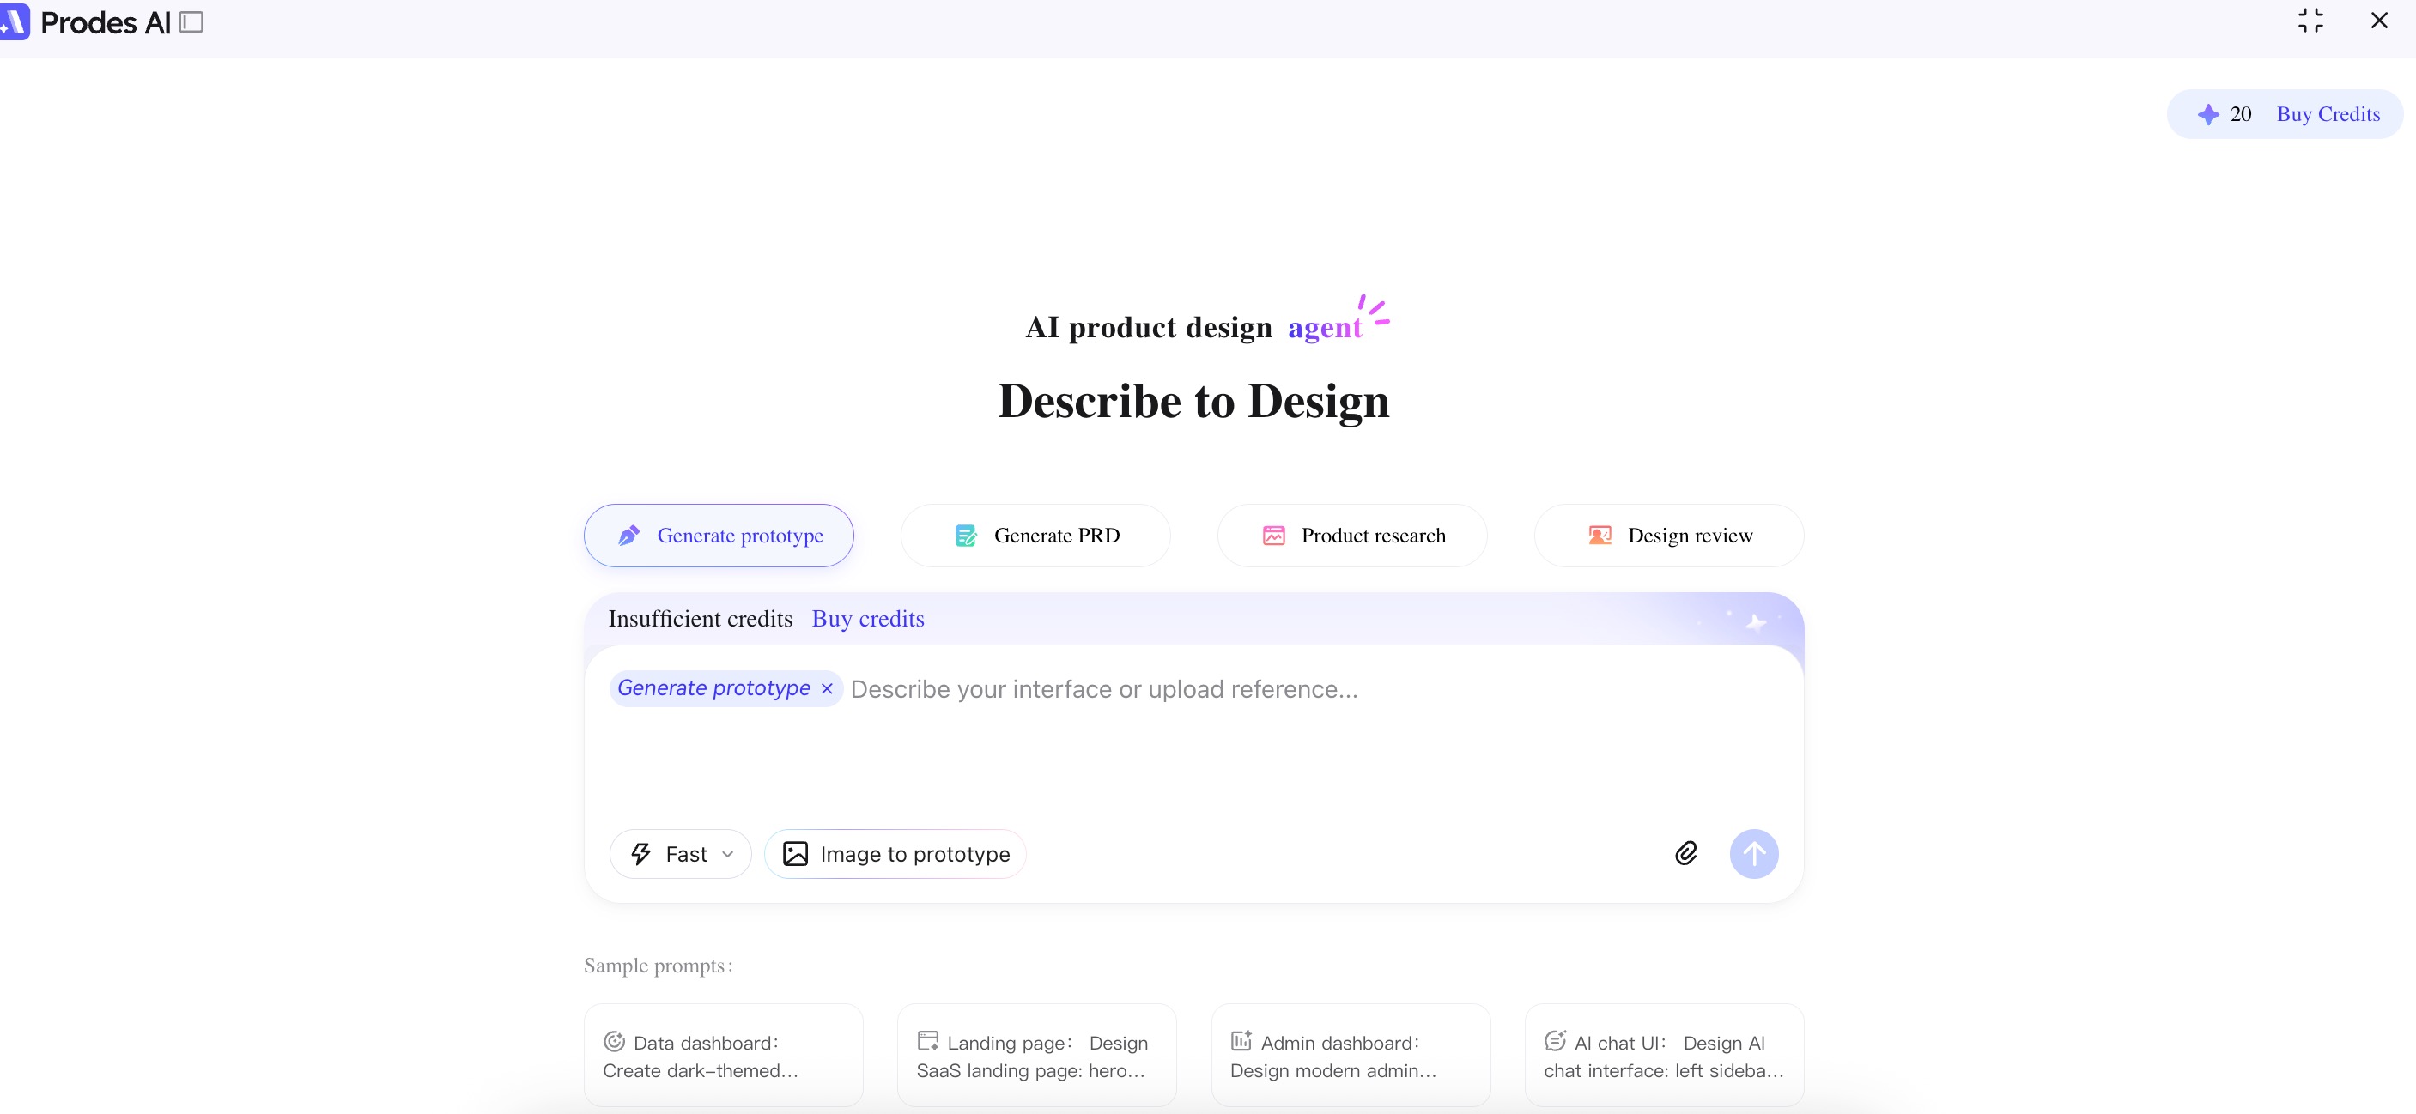Viewport: 2416px width, 1114px height.
Task: Click the 20 credits count
Action: [x=2241, y=114]
